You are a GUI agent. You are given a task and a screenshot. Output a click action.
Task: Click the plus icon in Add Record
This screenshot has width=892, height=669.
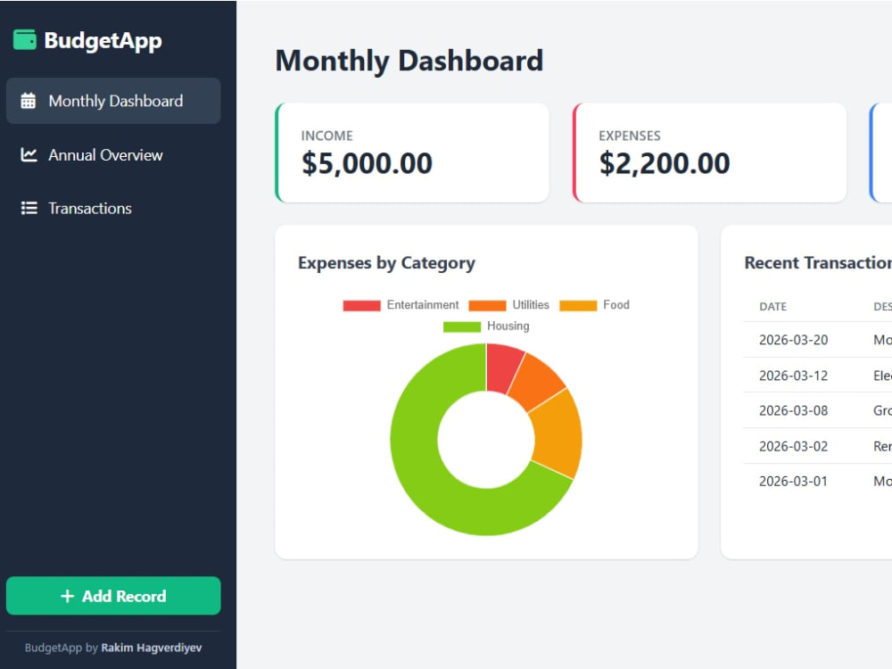pos(67,596)
